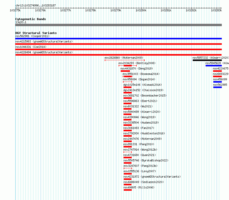This screenshot has height=200, width=229.
Task: Select esv2034293 (Bentley2008) label
Action: [137, 63]
